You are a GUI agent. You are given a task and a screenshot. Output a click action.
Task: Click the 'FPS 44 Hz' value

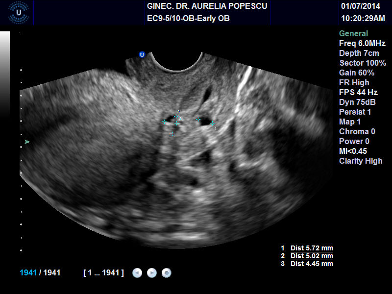coord(358,92)
